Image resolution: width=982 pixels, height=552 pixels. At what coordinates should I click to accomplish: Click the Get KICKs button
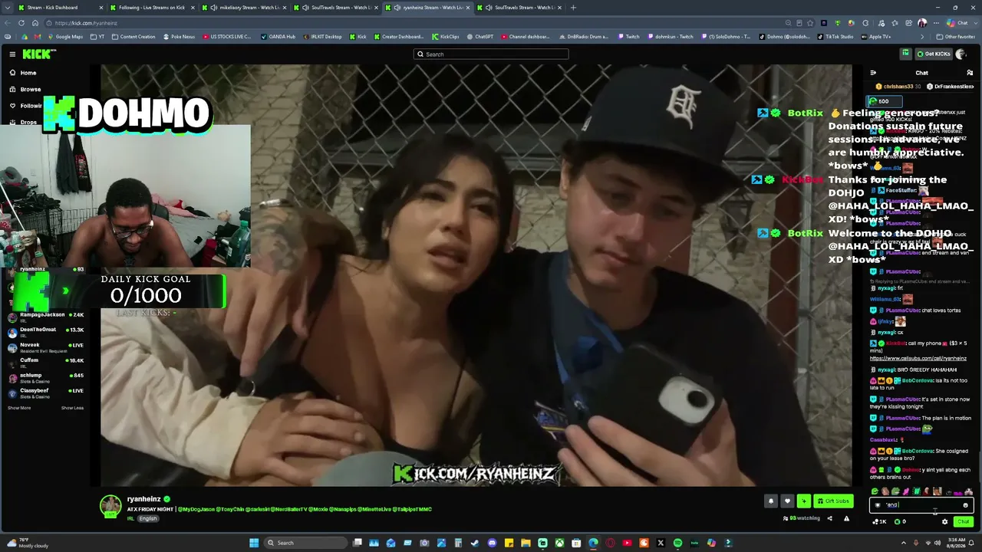934,54
